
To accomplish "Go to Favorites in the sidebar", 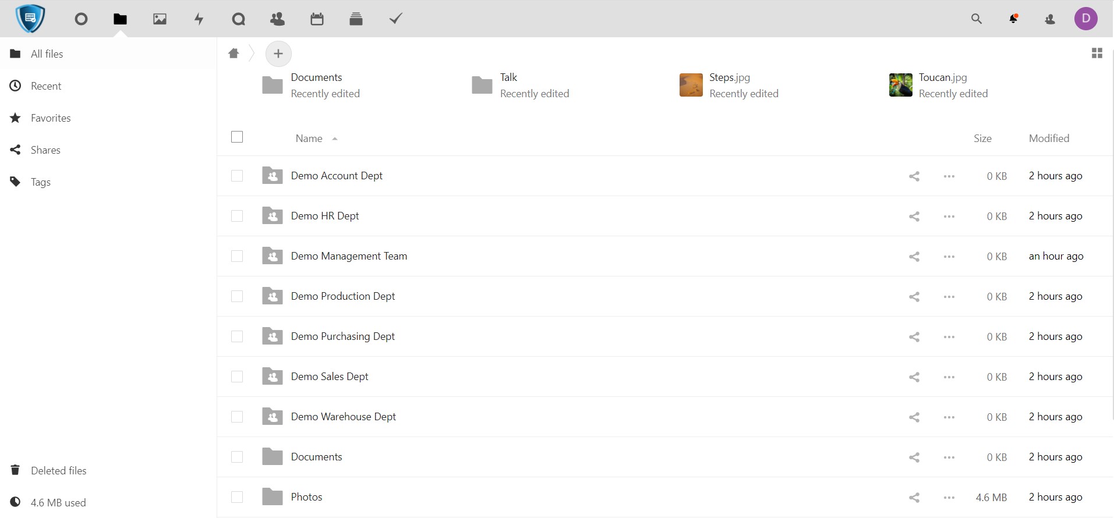I will click(51, 118).
